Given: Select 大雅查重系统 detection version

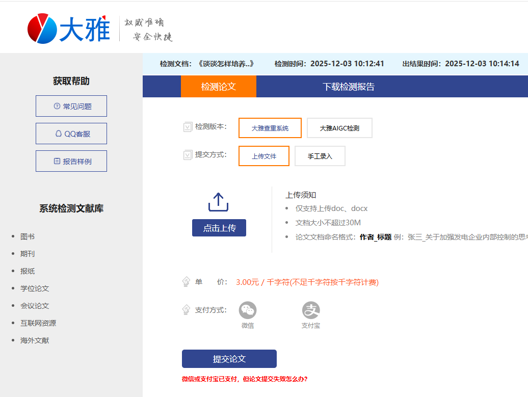Looking at the screenshot, I should click(x=270, y=128).
